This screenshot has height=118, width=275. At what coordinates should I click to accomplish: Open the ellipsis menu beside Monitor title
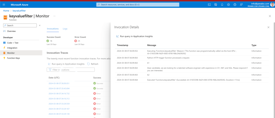pyautogui.click(x=54, y=16)
